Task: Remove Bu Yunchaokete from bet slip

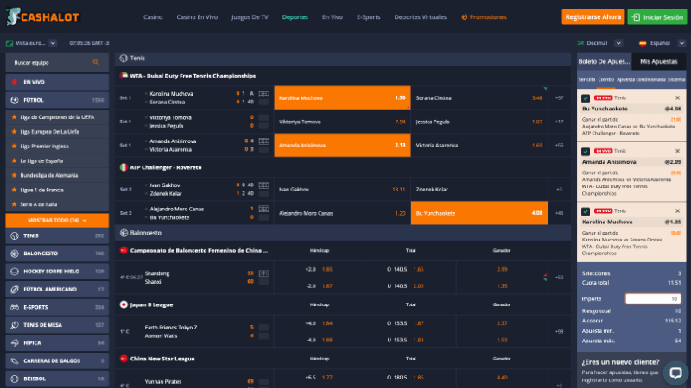Action: point(677,97)
